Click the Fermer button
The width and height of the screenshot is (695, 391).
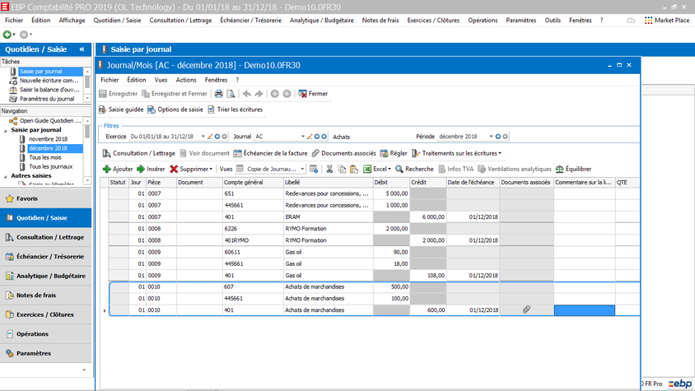point(313,94)
